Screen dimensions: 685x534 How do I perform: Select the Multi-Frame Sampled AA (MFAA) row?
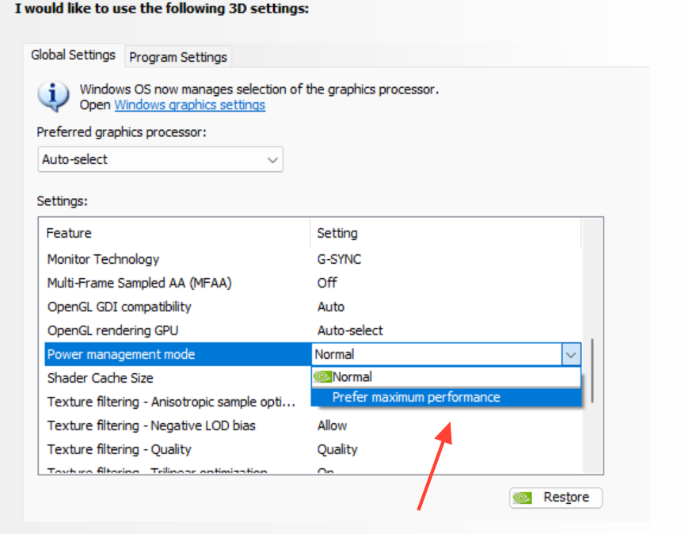coord(313,283)
